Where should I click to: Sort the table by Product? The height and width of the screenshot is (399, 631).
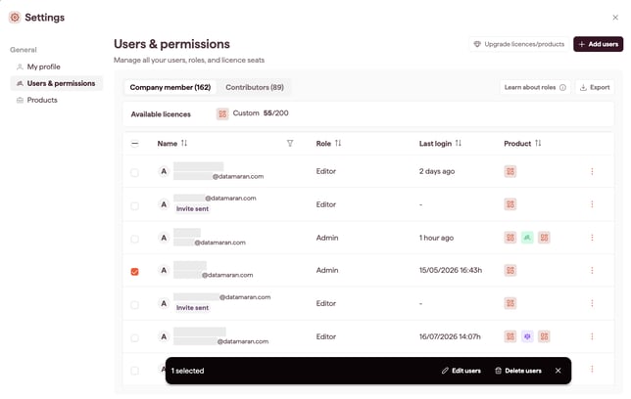point(538,143)
